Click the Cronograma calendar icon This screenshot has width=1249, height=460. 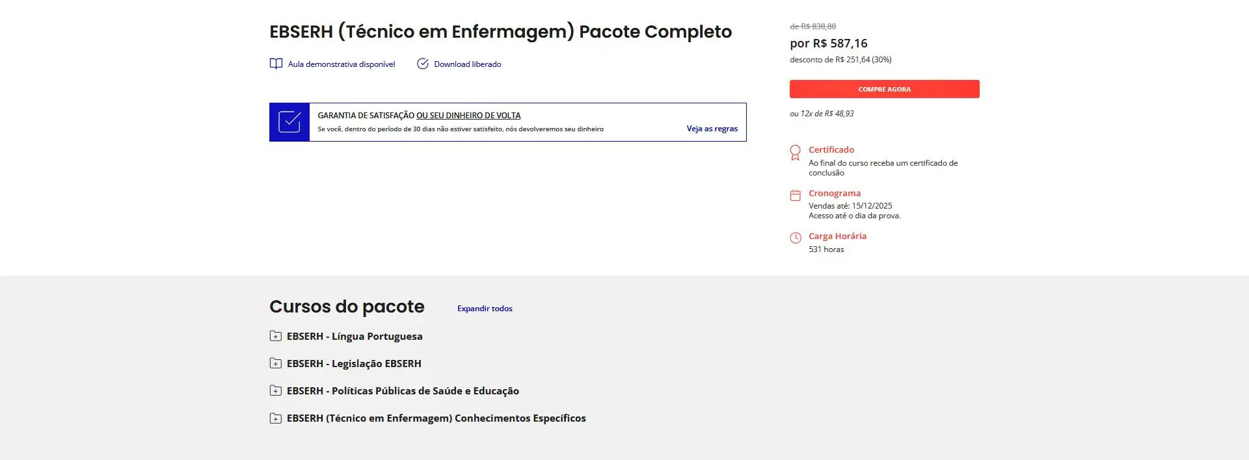tap(795, 195)
